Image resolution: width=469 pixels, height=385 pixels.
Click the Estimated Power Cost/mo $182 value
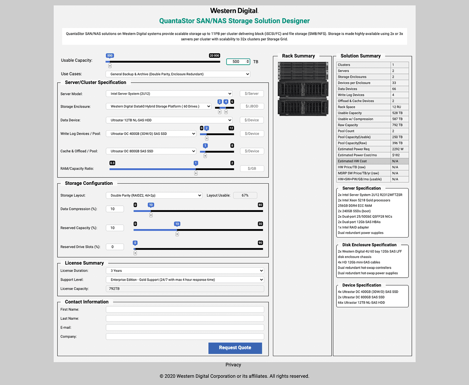click(x=396, y=155)
